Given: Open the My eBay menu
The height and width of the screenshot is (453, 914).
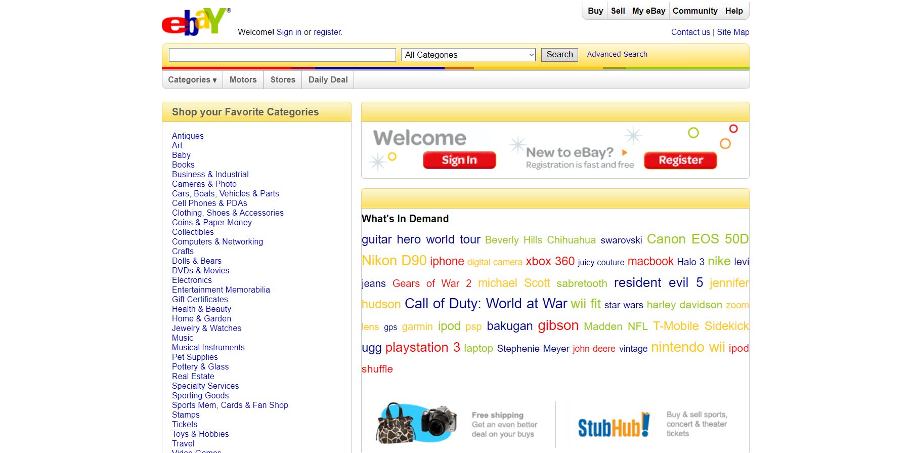Looking at the screenshot, I should click(x=649, y=11).
